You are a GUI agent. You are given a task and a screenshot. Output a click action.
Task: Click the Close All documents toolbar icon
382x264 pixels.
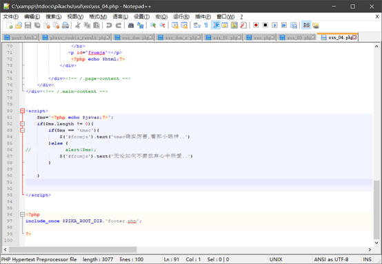[56, 25]
